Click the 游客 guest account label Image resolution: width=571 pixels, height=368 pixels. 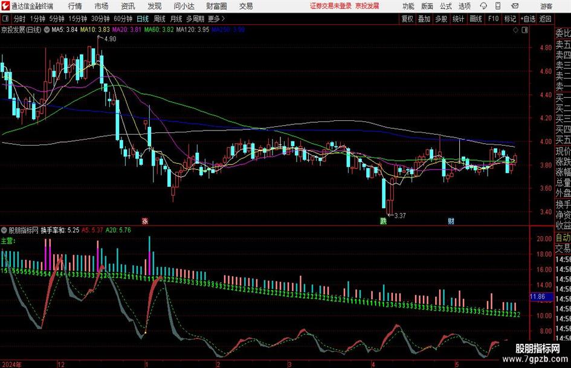[x=546, y=6]
